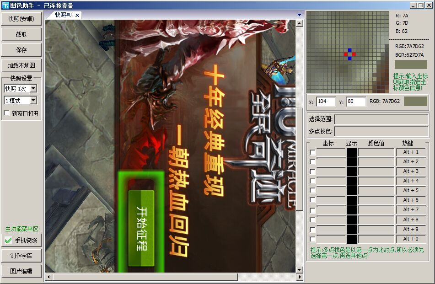Click the Alt + 0 hotkey button
This screenshot has width=435, height=284.
point(411,239)
